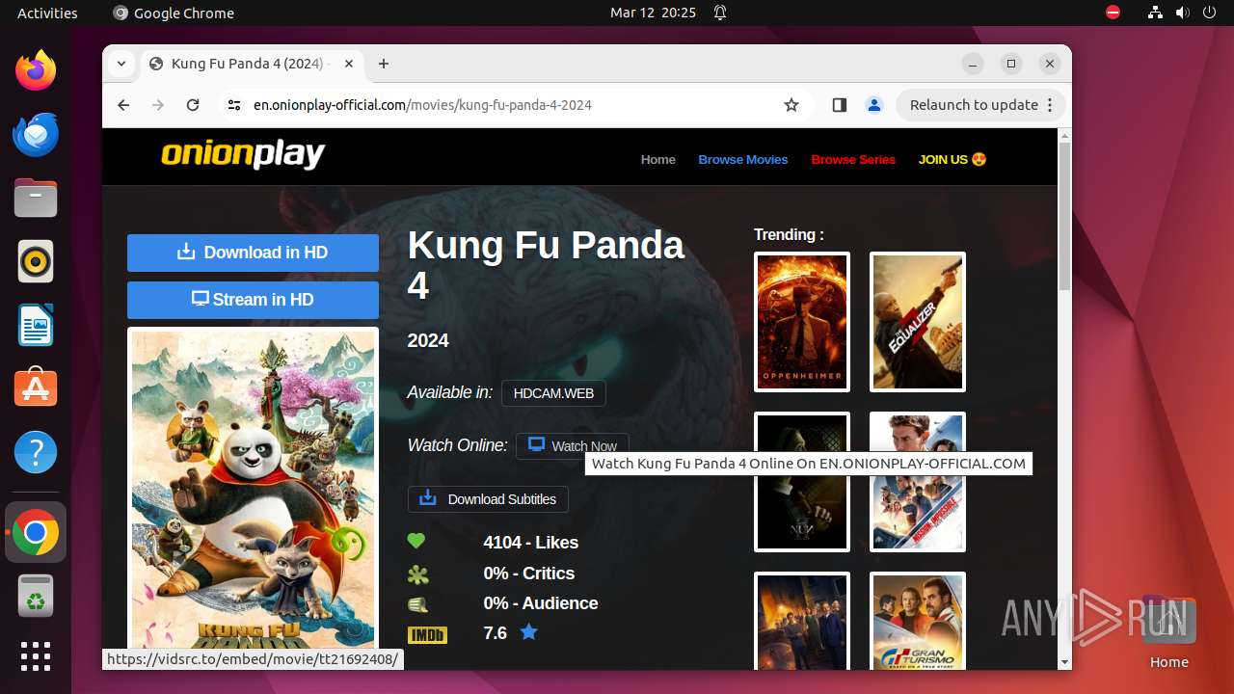The width and height of the screenshot is (1234, 694).
Task: Open Browse Movies navigation link
Action: pyautogui.click(x=743, y=160)
